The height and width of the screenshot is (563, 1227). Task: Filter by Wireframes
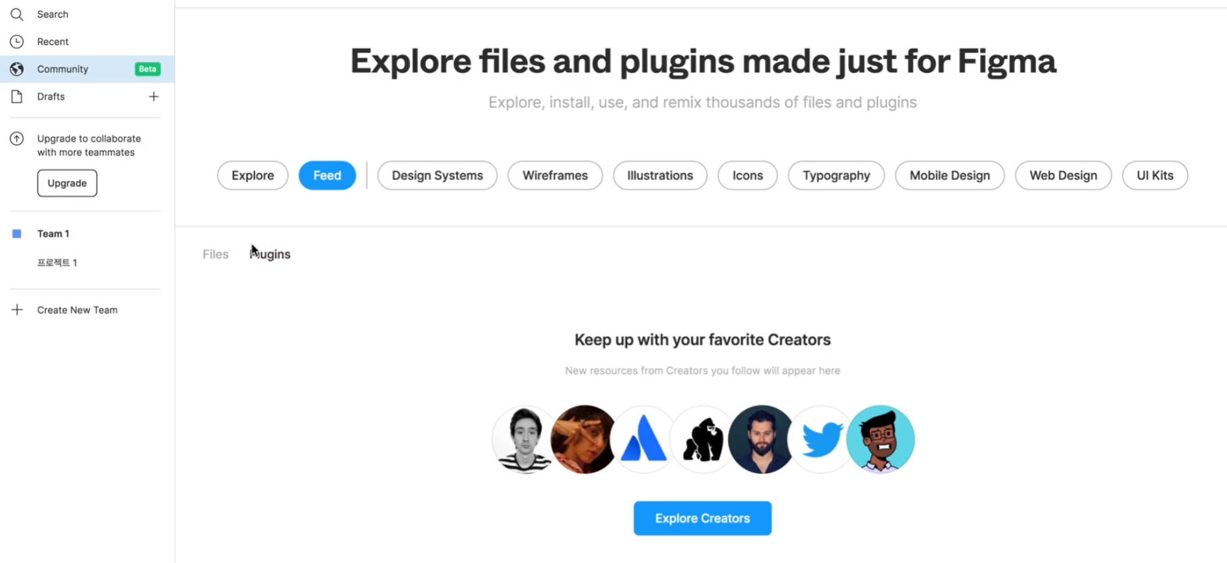555,176
